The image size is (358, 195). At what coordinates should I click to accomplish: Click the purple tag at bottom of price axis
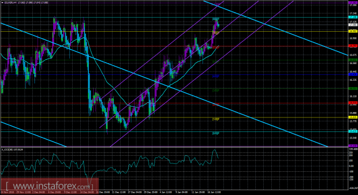pyautogui.click(x=353, y=145)
